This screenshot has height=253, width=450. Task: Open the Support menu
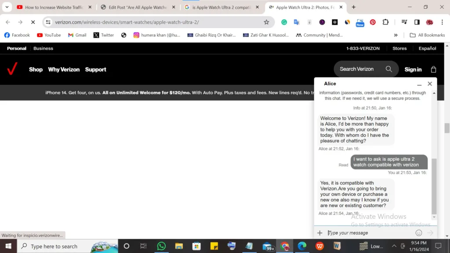pyautogui.click(x=95, y=69)
